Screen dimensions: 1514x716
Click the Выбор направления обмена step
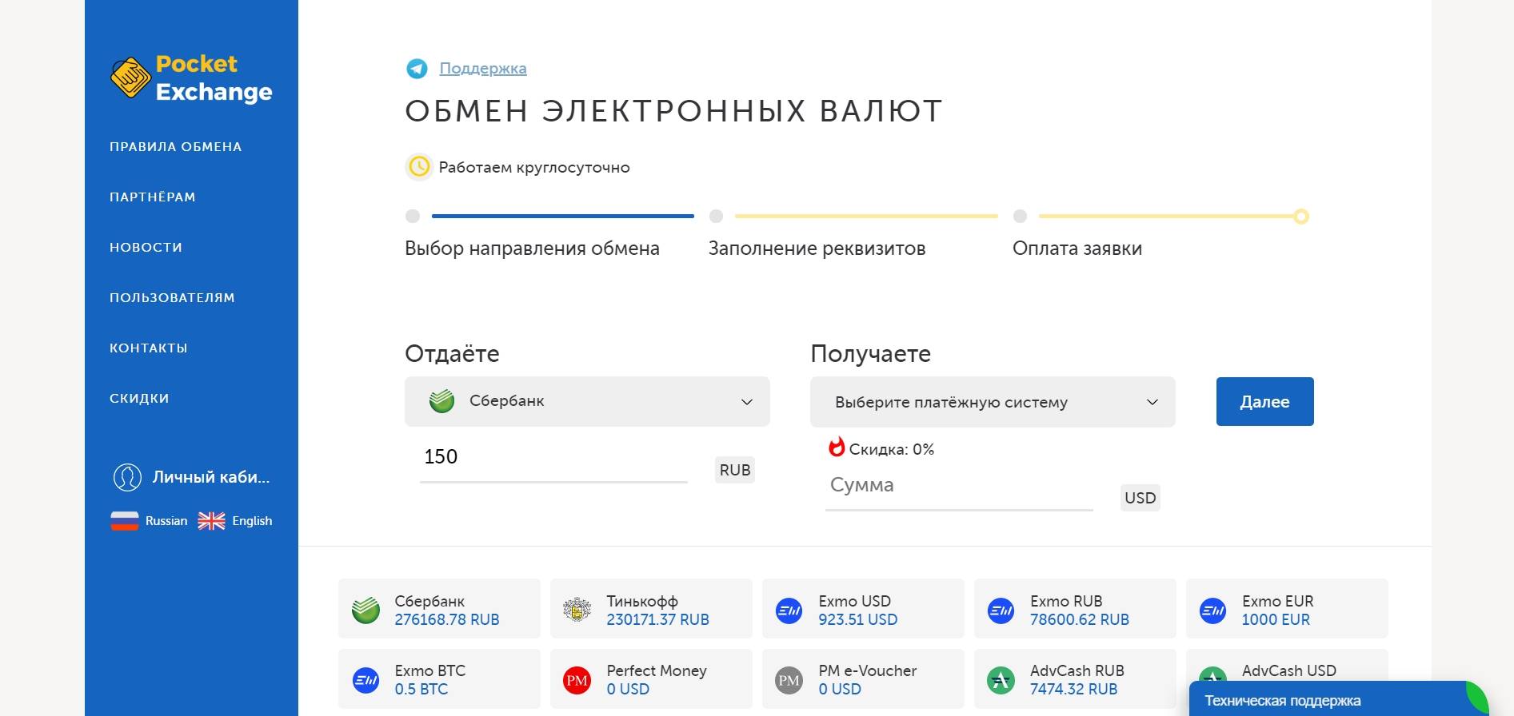click(x=532, y=249)
